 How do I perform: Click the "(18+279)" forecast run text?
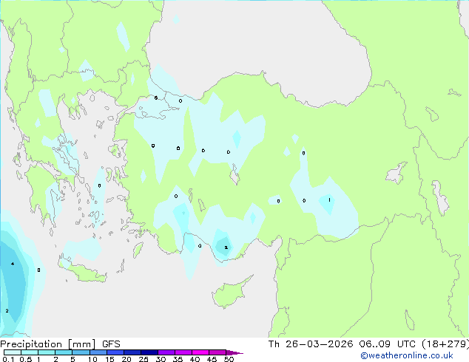click(x=445, y=344)
